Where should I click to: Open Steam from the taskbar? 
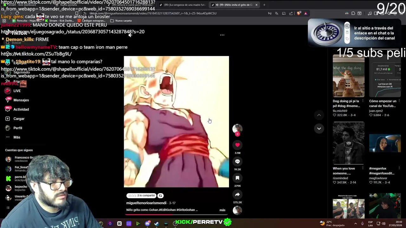click(x=156, y=224)
